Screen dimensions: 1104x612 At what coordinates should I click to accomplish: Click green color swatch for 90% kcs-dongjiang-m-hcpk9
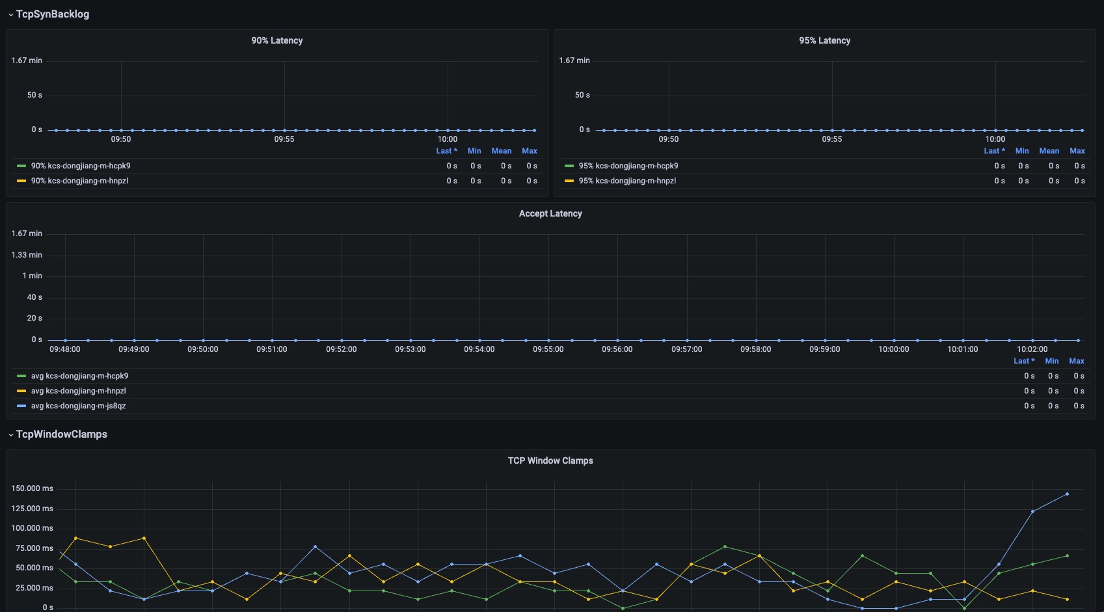point(21,166)
